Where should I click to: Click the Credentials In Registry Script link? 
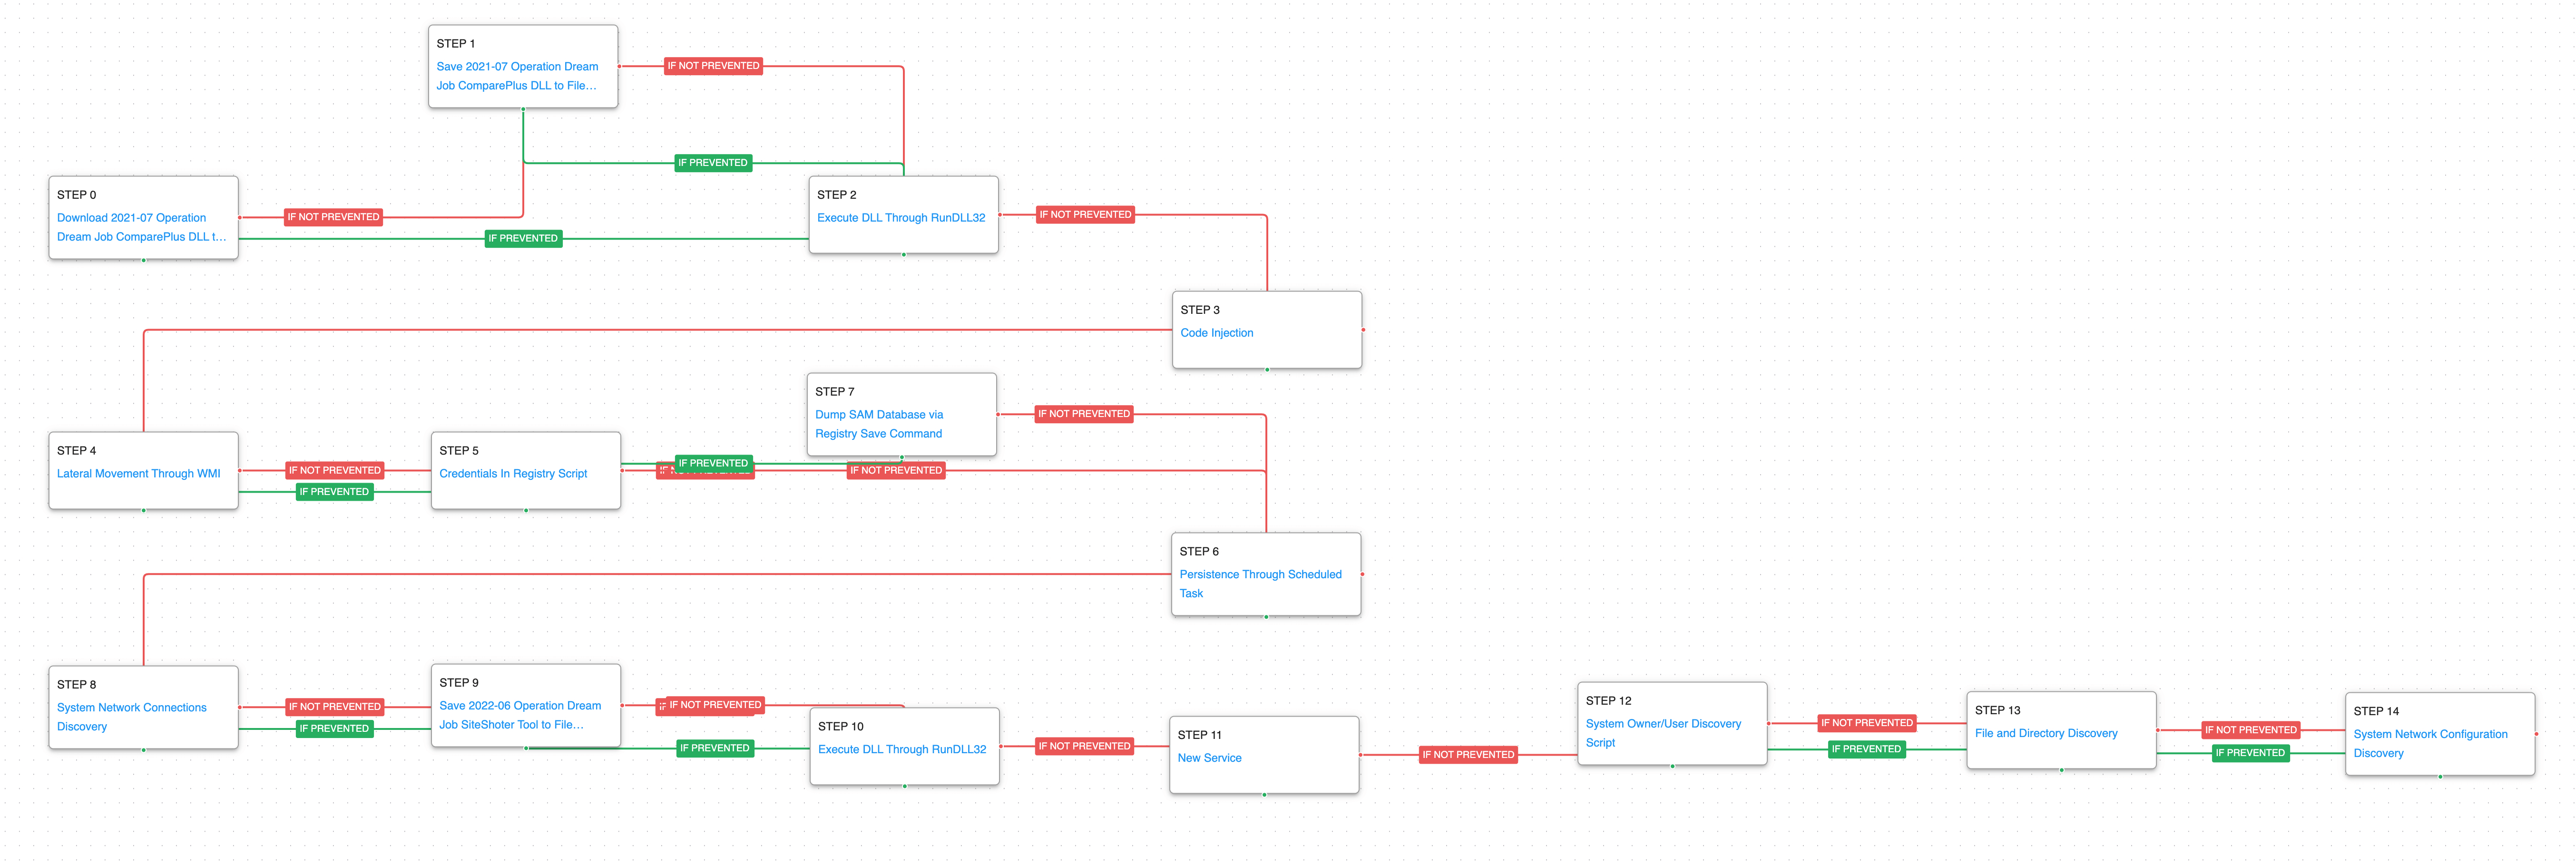(x=513, y=474)
